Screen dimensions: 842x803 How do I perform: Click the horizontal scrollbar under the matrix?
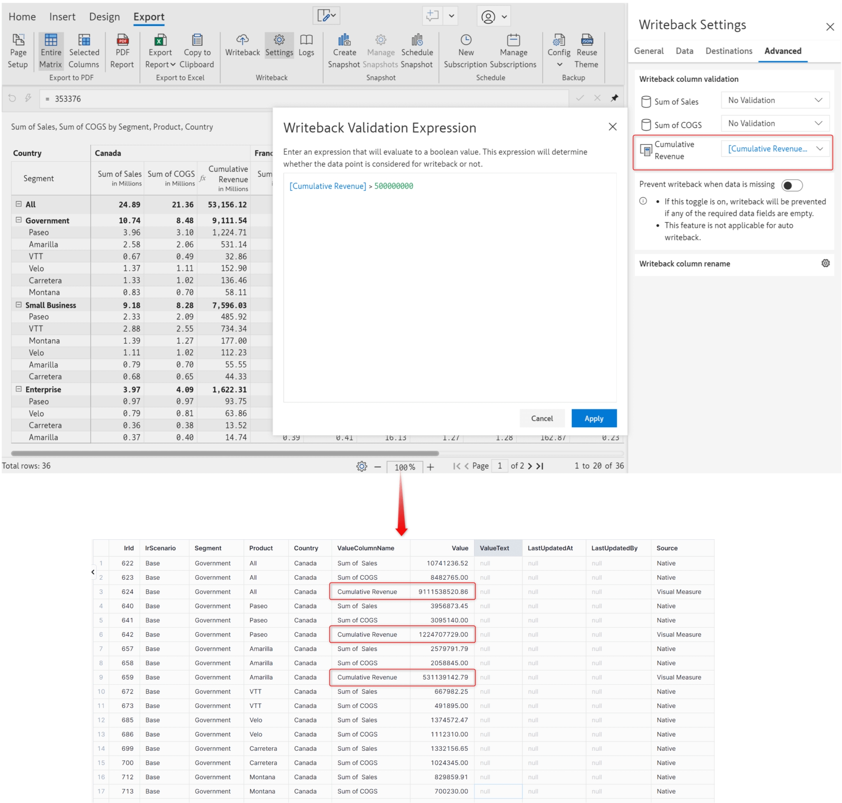225,453
